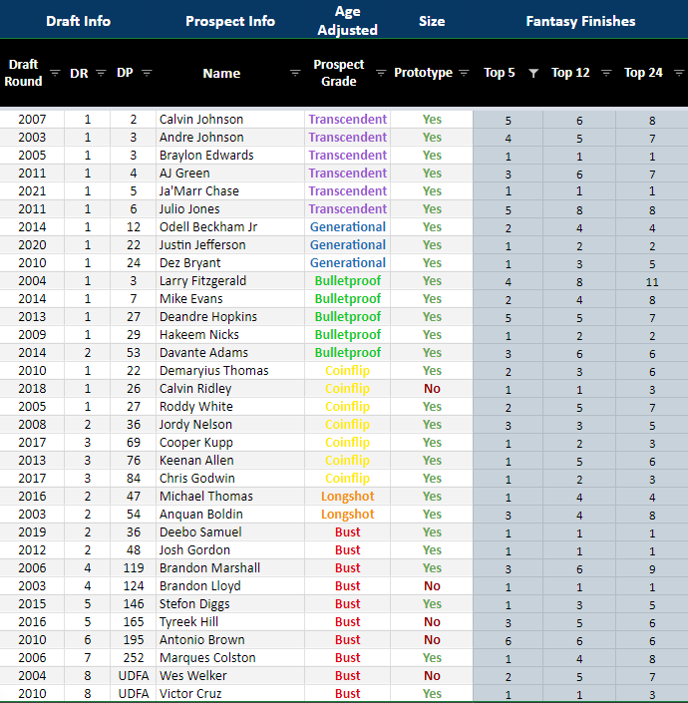Select Justin Jefferson's Generational grade cell
This screenshot has width=688, height=703.
point(347,244)
